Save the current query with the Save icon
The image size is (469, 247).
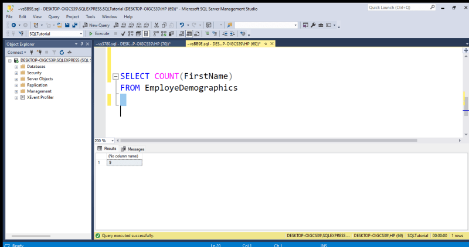67,25
